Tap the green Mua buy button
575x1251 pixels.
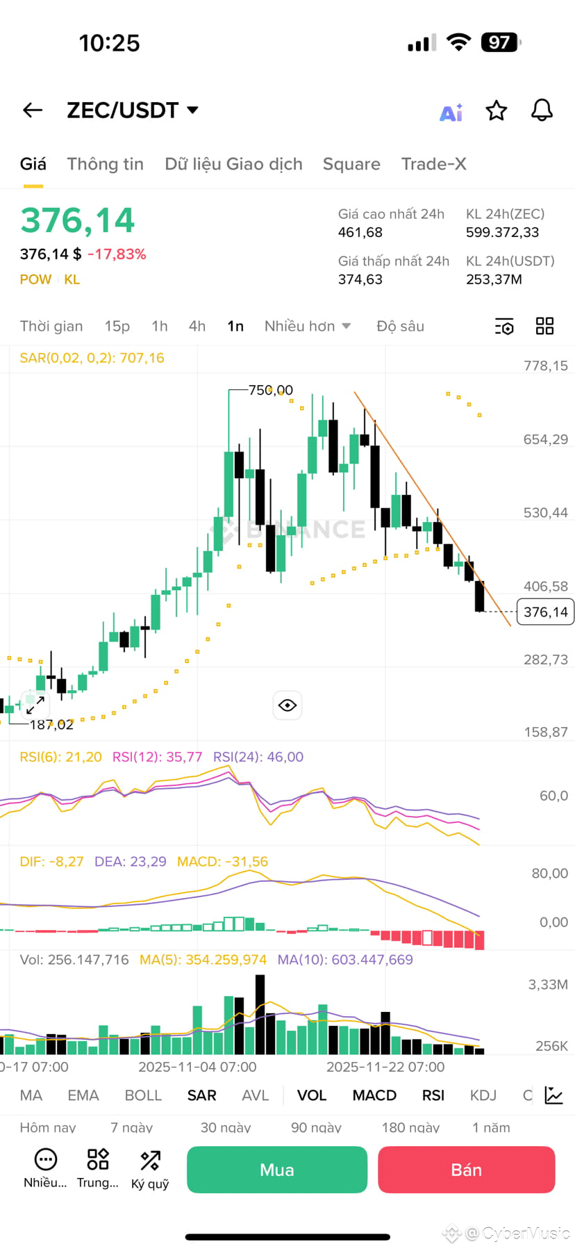click(277, 1170)
